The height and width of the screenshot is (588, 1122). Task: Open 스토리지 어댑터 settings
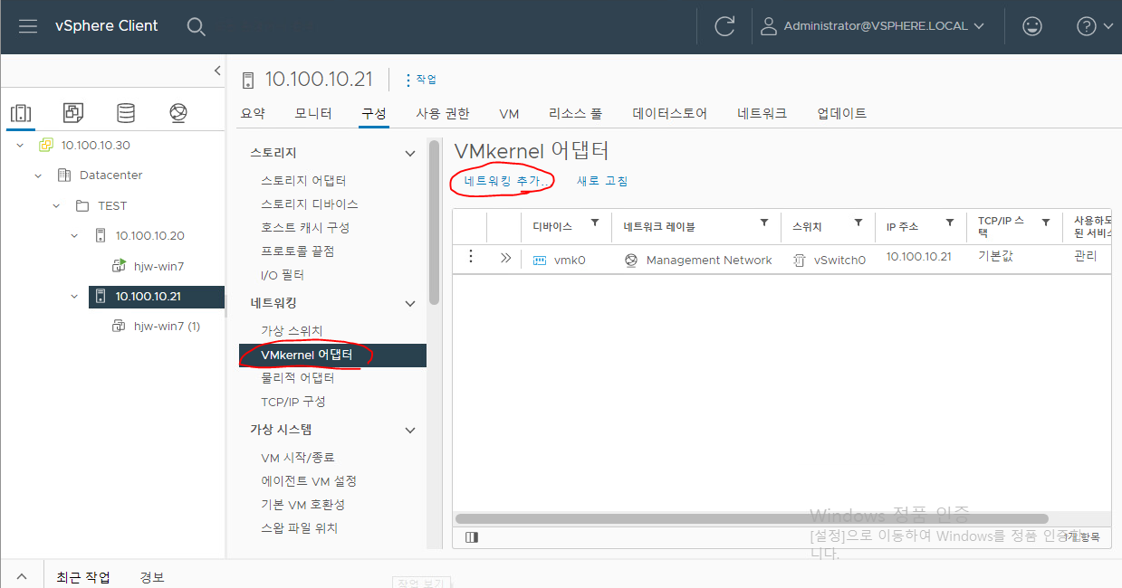[x=303, y=181]
